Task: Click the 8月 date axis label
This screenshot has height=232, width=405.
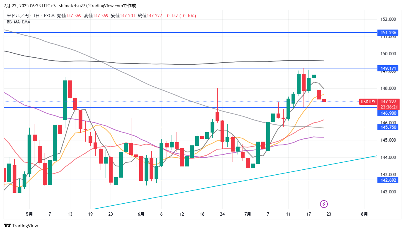Action: [364, 214]
